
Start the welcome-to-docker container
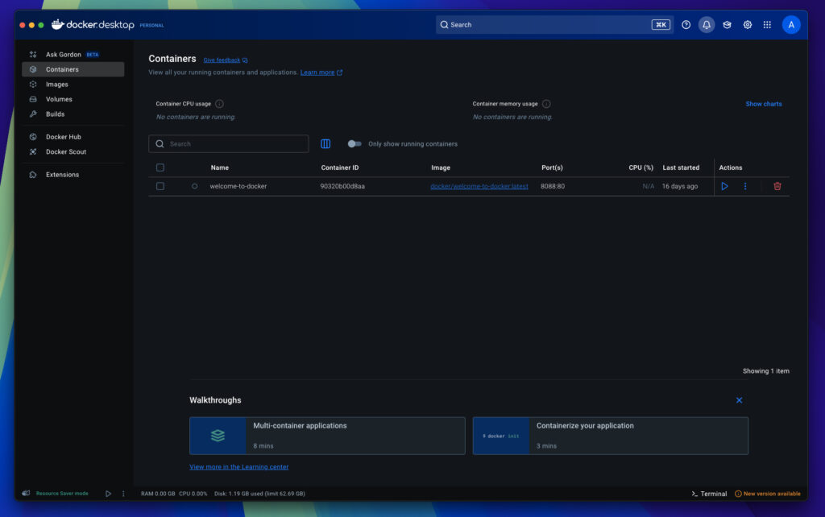(724, 186)
